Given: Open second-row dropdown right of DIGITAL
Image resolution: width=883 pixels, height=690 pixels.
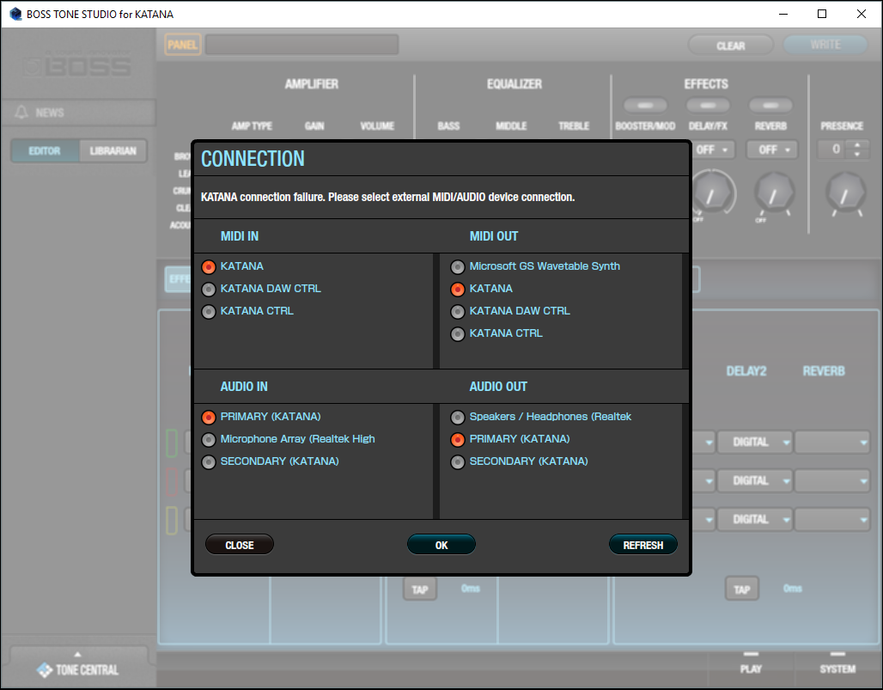Looking at the screenshot, I should (x=832, y=480).
